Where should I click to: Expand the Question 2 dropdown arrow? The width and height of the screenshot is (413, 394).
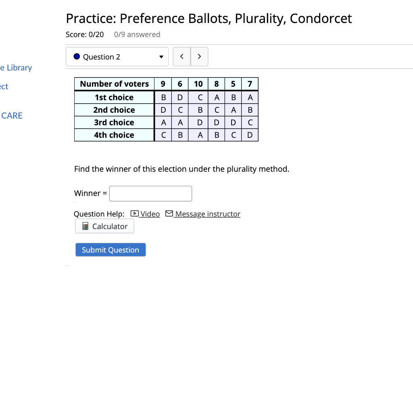[x=161, y=57]
